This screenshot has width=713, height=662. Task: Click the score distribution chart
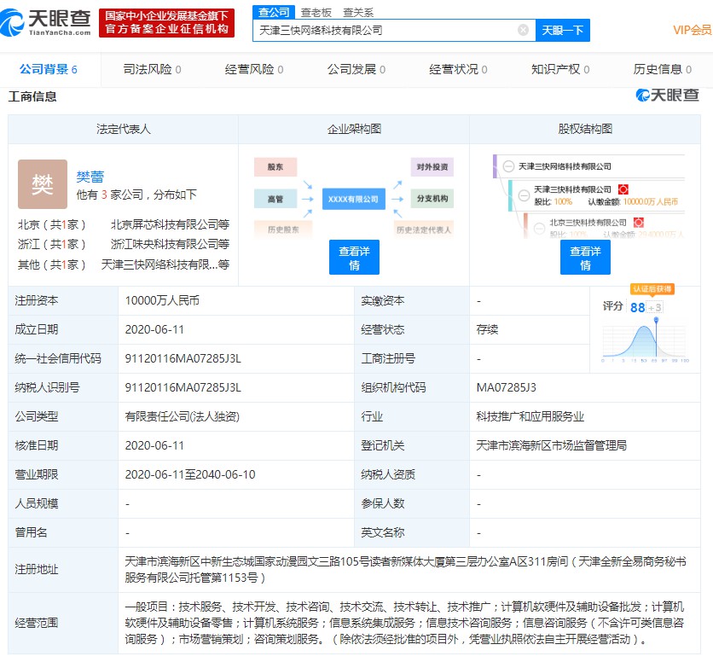pos(646,339)
